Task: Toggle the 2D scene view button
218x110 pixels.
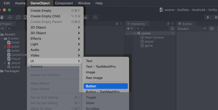Action: (212, 29)
